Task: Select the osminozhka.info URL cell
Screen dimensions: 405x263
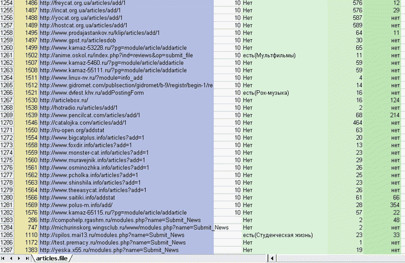Action: [126, 168]
